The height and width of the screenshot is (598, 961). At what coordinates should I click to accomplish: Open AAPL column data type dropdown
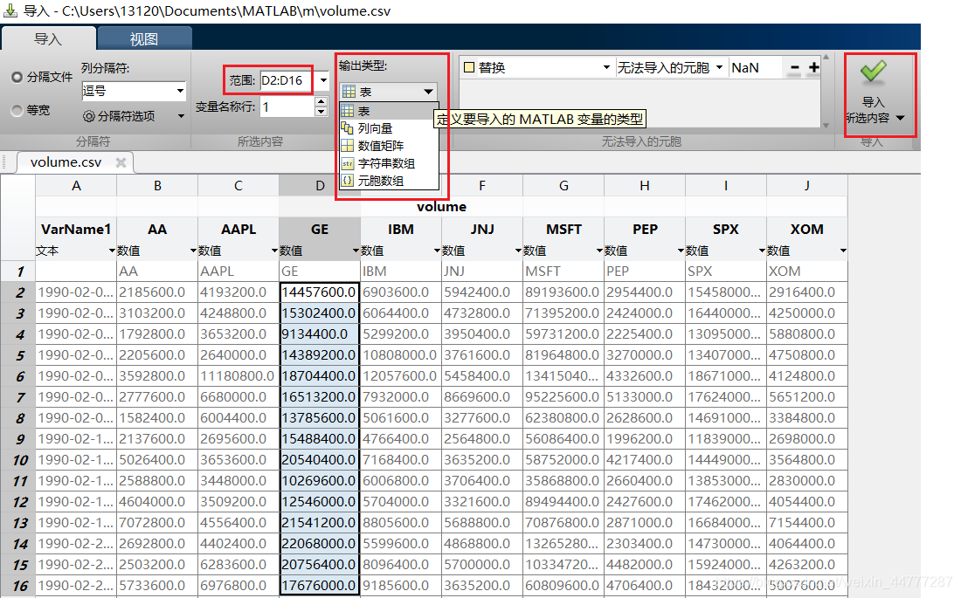273,251
